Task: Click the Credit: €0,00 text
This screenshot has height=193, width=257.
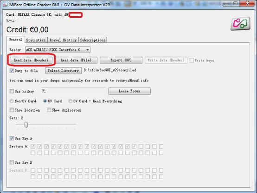Action: tap(27, 30)
